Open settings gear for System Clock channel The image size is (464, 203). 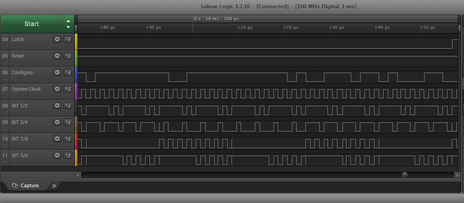click(57, 89)
